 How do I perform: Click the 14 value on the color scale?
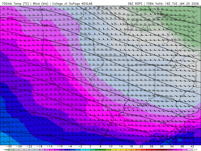121,146
